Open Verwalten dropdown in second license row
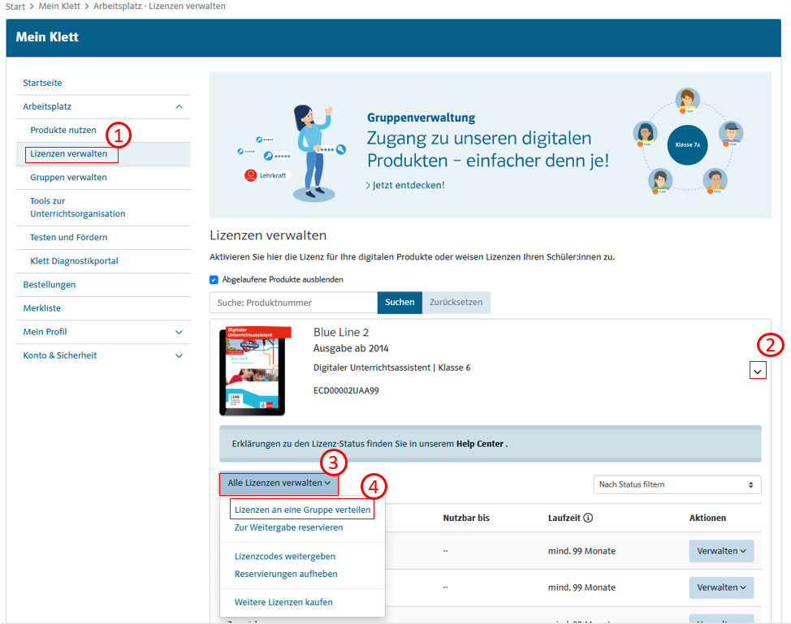Viewport: 791px width, 624px height. click(x=721, y=587)
